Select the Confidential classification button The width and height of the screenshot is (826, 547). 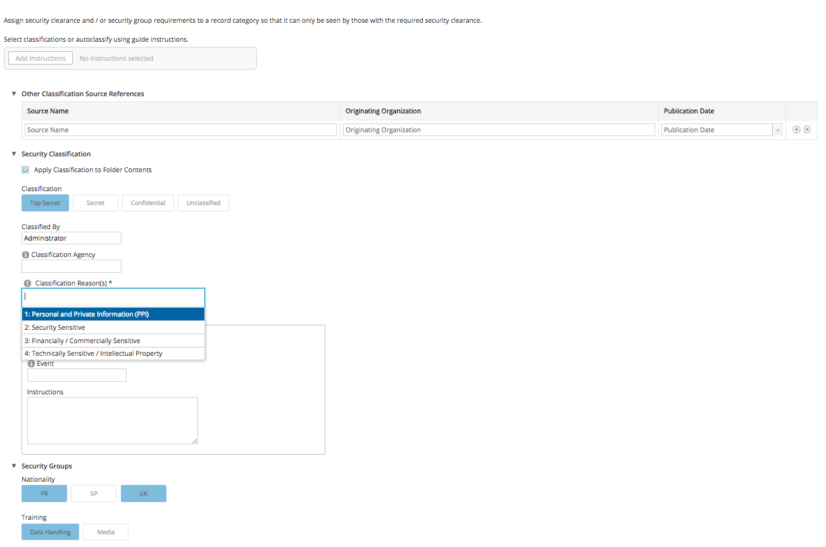pyautogui.click(x=148, y=203)
